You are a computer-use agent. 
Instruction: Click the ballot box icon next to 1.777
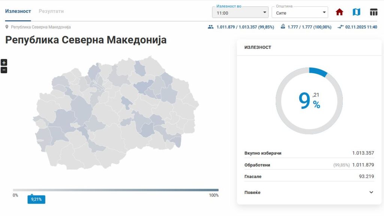(x=283, y=27)
